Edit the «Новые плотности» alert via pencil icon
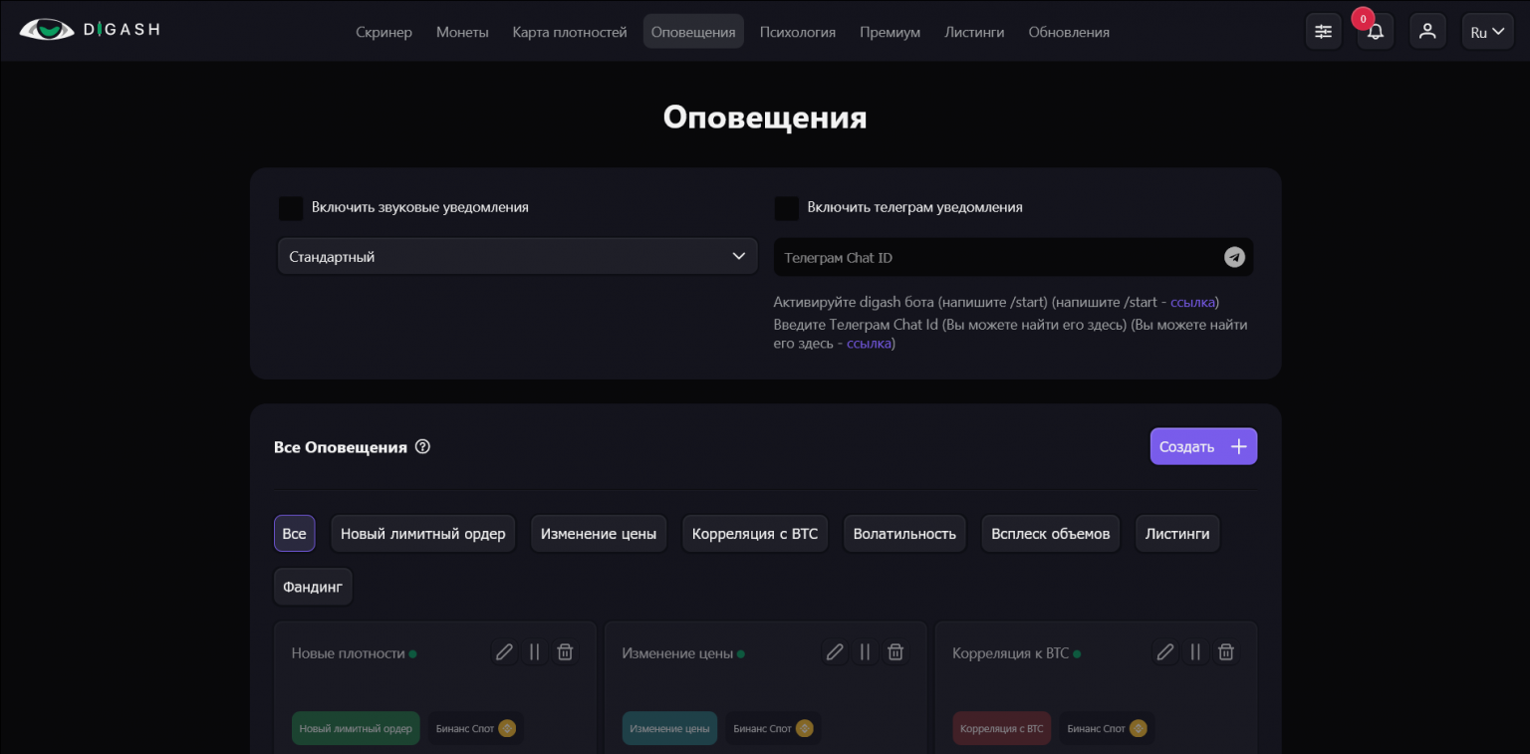Screen dimensions: 1530x754 click(504, 651)
